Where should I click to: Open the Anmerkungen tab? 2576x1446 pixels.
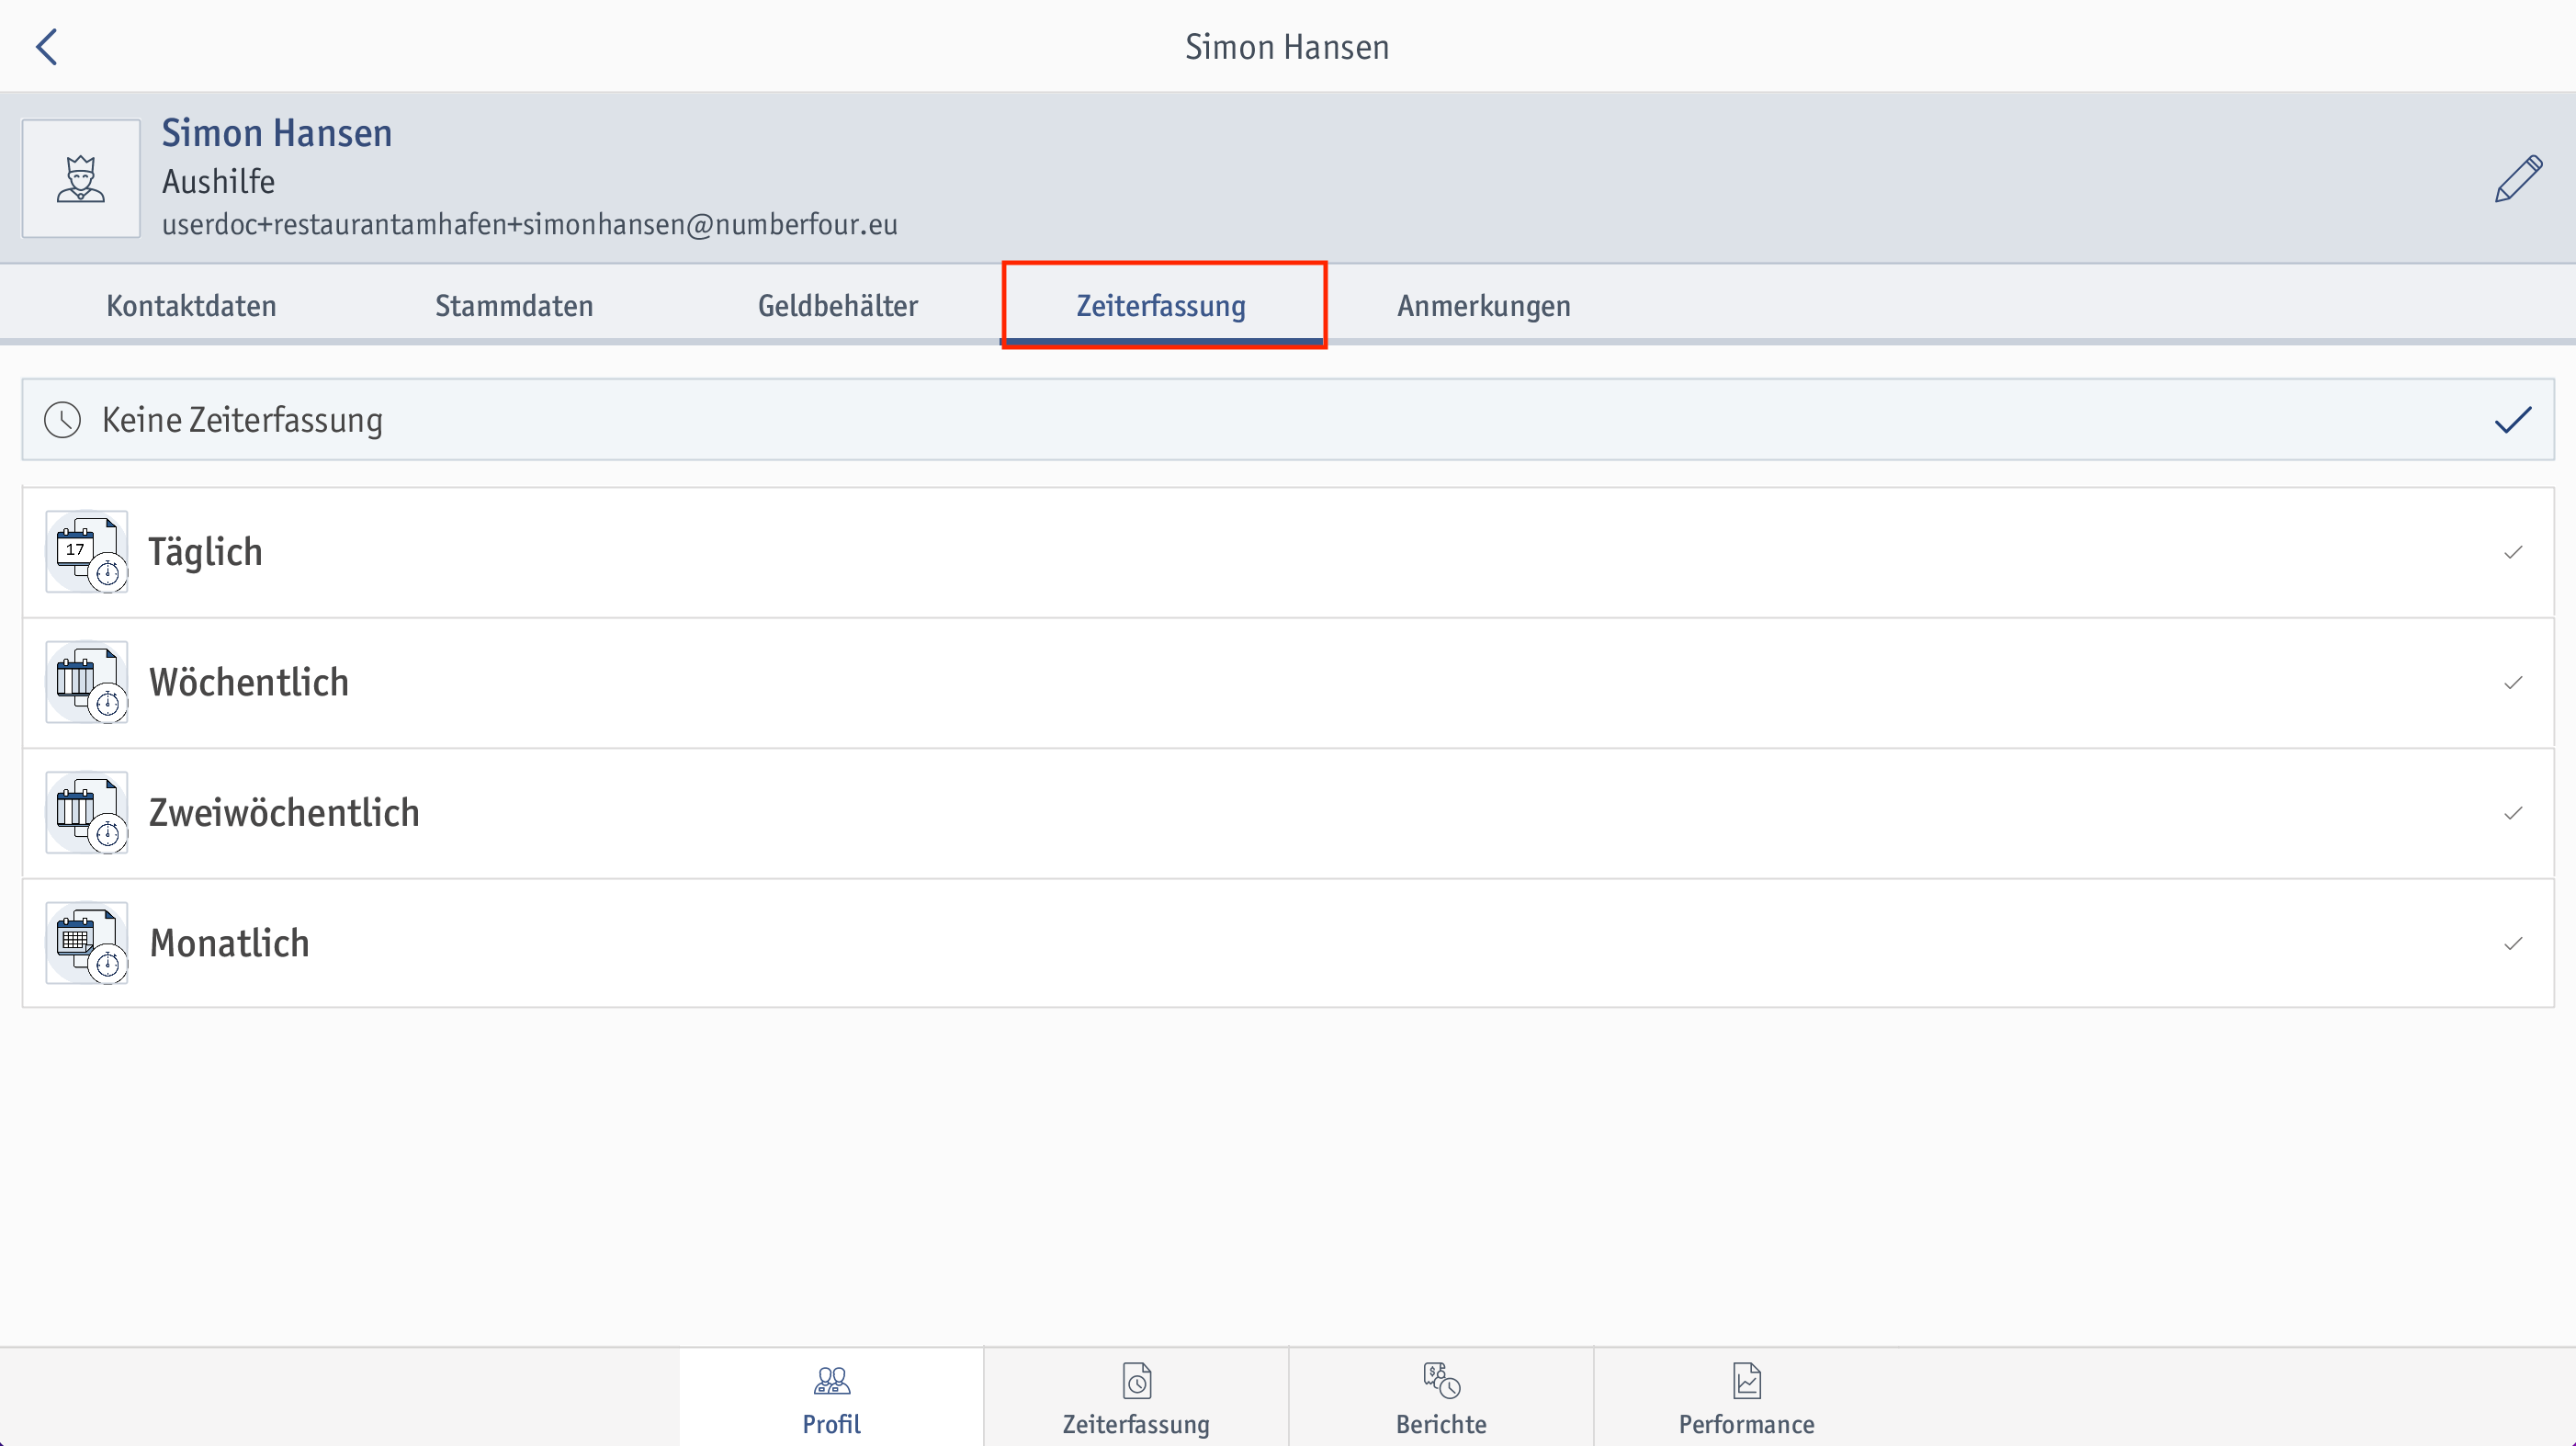tap(1484, 305)
